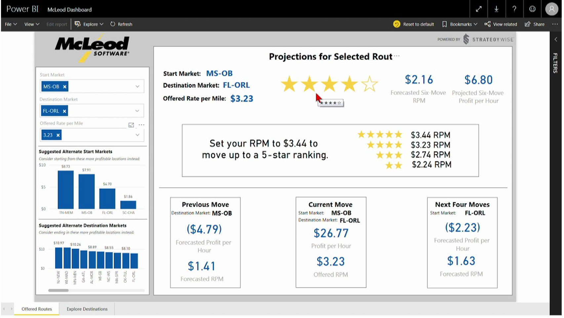
Task: Open the File menu
Action: [11, 24]
